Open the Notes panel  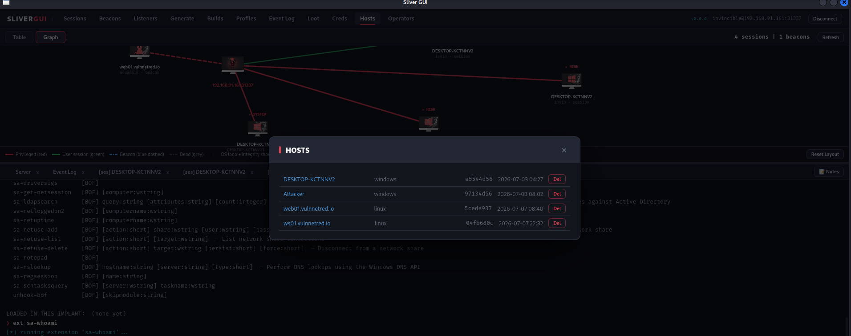pyautogui.click(x=829, y=172)
